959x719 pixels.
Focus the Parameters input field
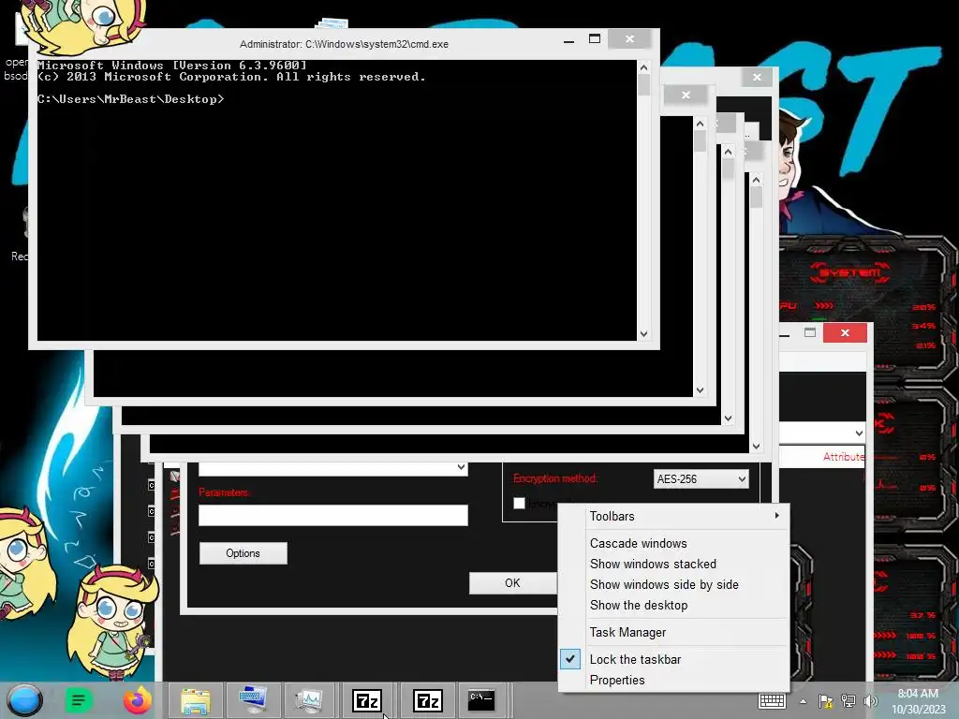point(333,515)
